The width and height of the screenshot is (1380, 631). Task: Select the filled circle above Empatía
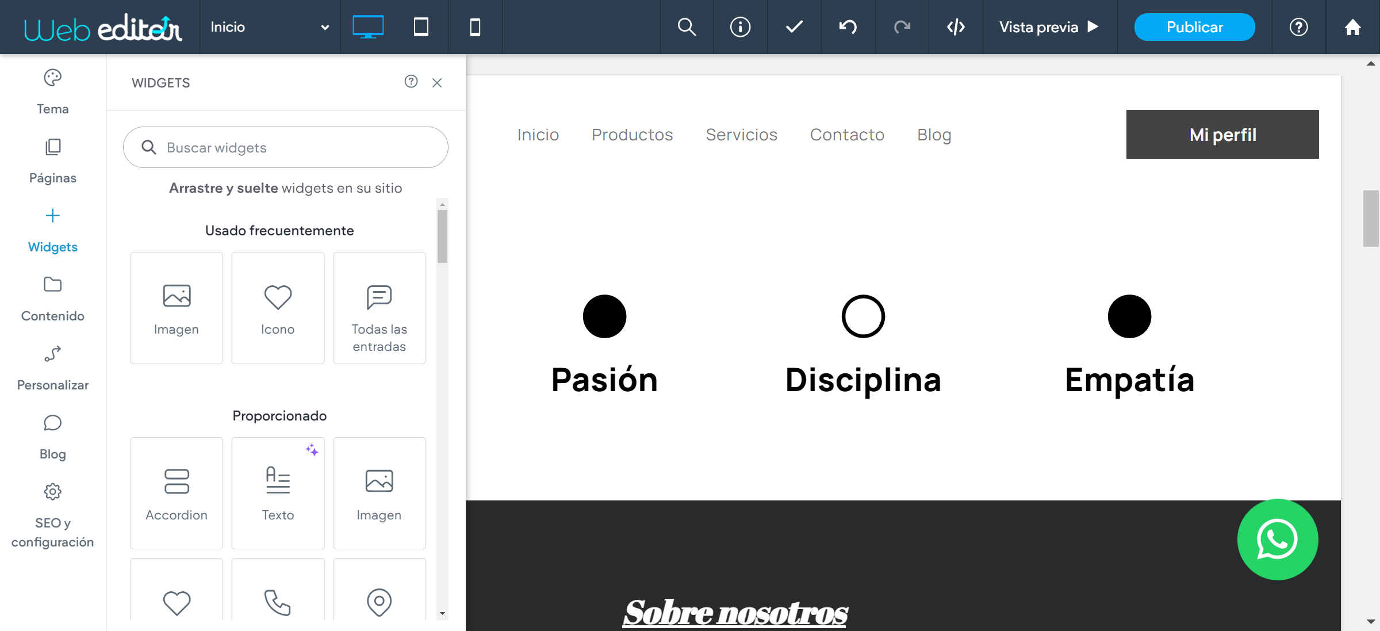pyautogui.click(x=1129, y=316)
